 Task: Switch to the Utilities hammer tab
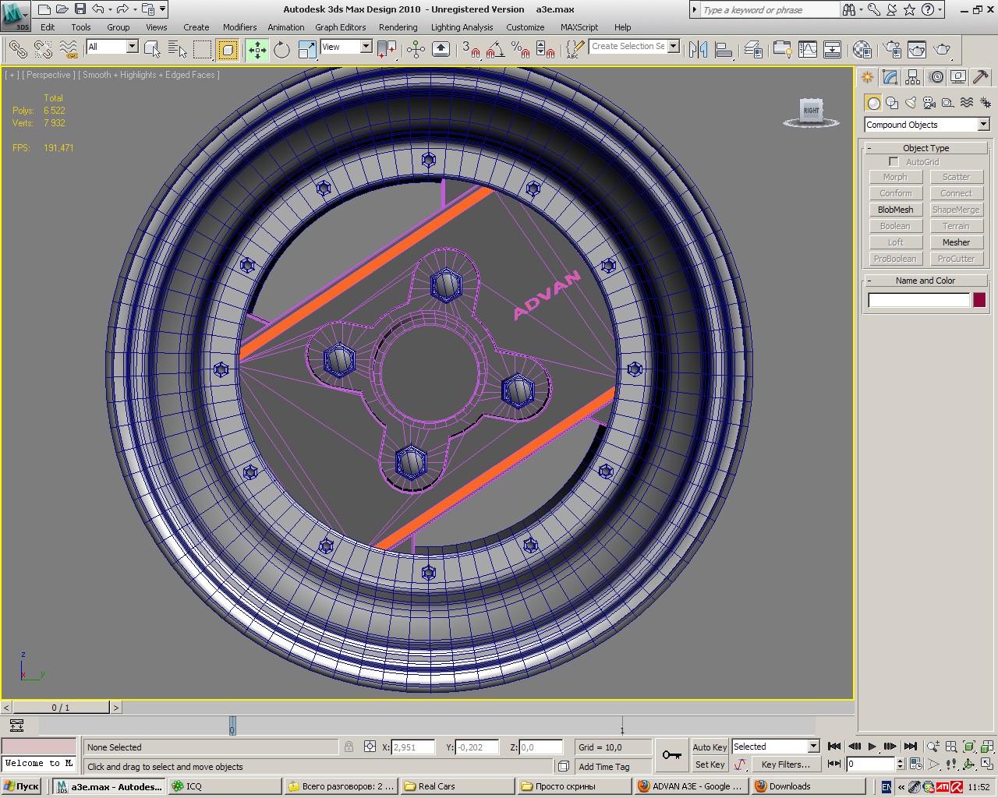click(x=981, y=77)
